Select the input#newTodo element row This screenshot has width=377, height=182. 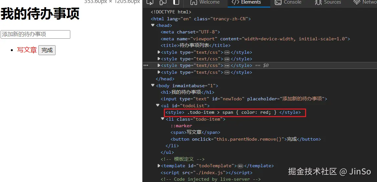pos(244,99)
